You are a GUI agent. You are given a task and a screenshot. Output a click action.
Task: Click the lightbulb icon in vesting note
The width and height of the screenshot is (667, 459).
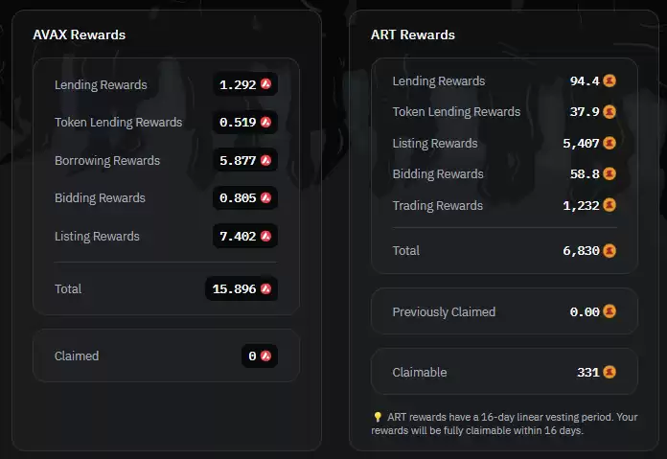(x=378, y=417)
